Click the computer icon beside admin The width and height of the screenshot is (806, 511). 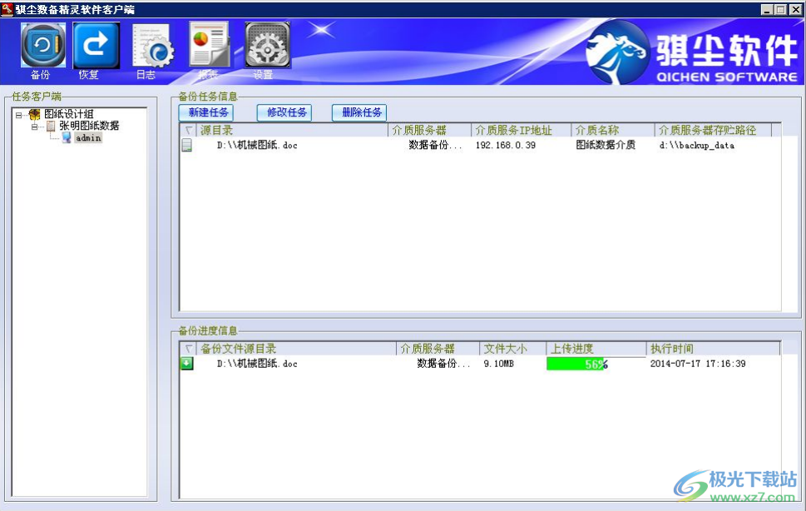(x=67, y=137)
